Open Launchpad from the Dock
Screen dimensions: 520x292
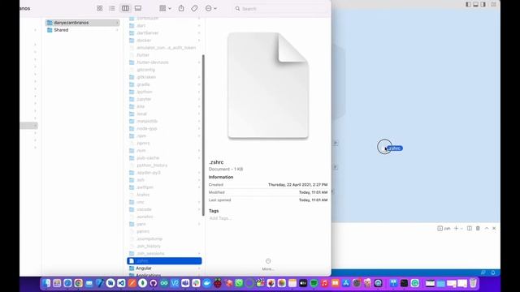click(57, 283)
